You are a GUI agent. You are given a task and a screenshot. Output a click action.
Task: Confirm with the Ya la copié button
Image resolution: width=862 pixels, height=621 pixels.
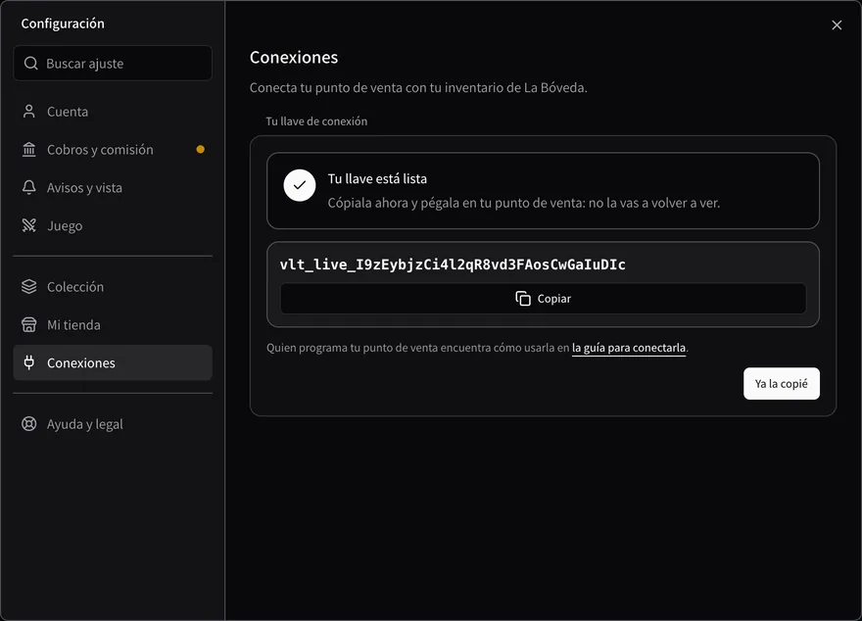pyautogui.click(x=782, y=384)
